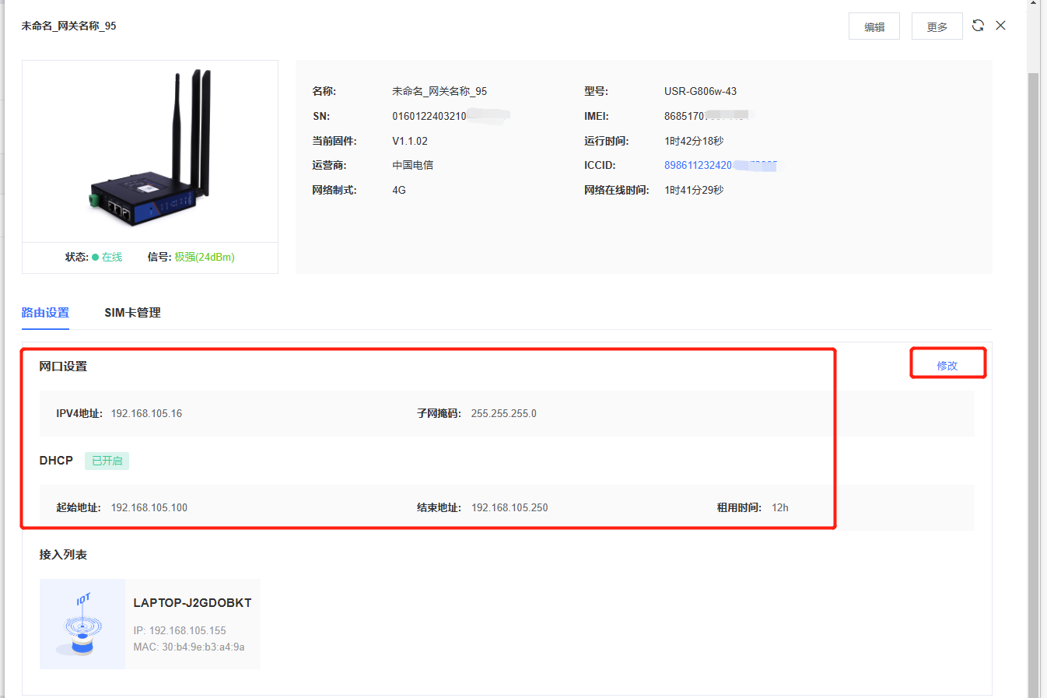Click the IPV4 address 192.168.105.16

pos(146,414)
